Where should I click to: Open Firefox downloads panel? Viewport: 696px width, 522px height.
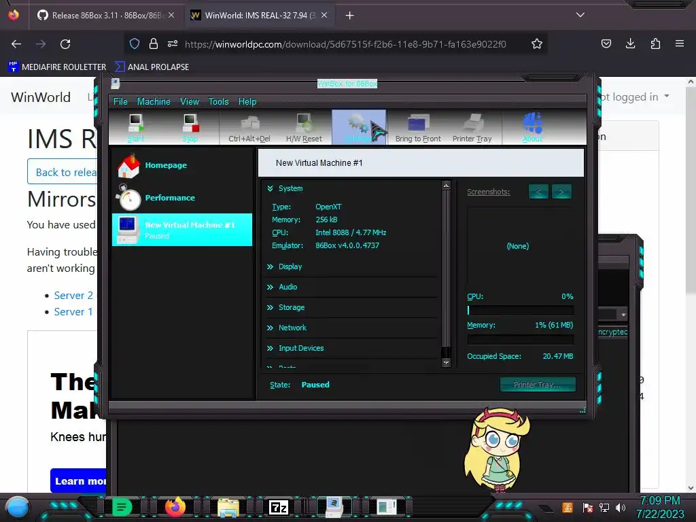[630, 43]
